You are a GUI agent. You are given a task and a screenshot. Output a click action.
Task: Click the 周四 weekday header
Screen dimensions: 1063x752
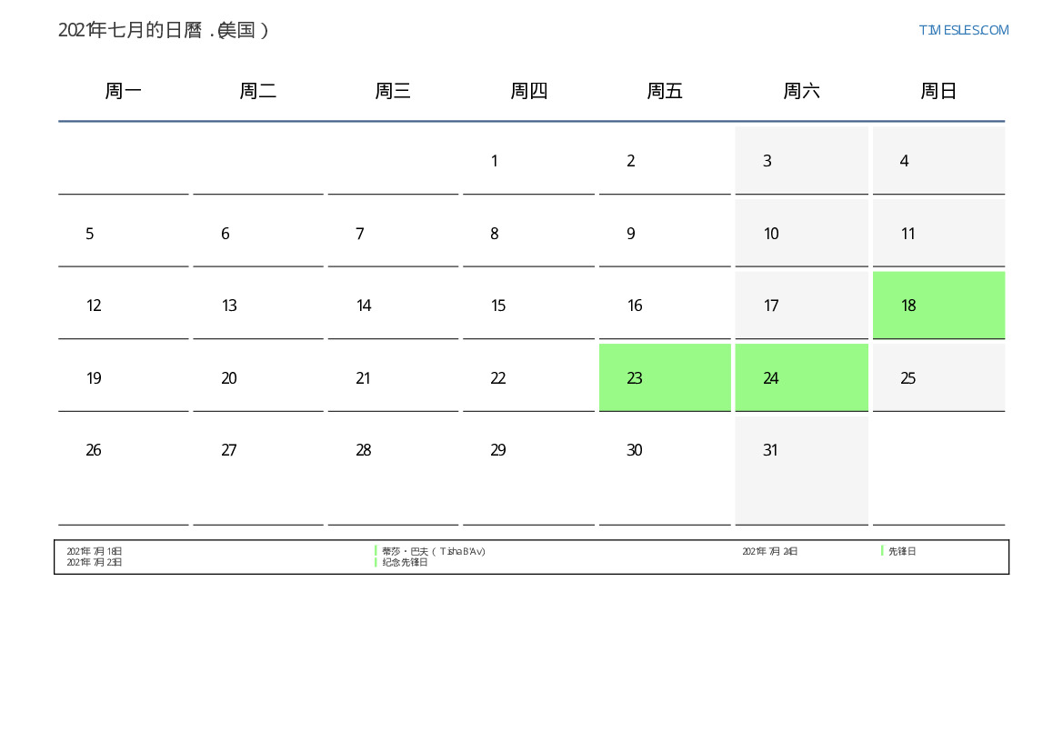528,91
